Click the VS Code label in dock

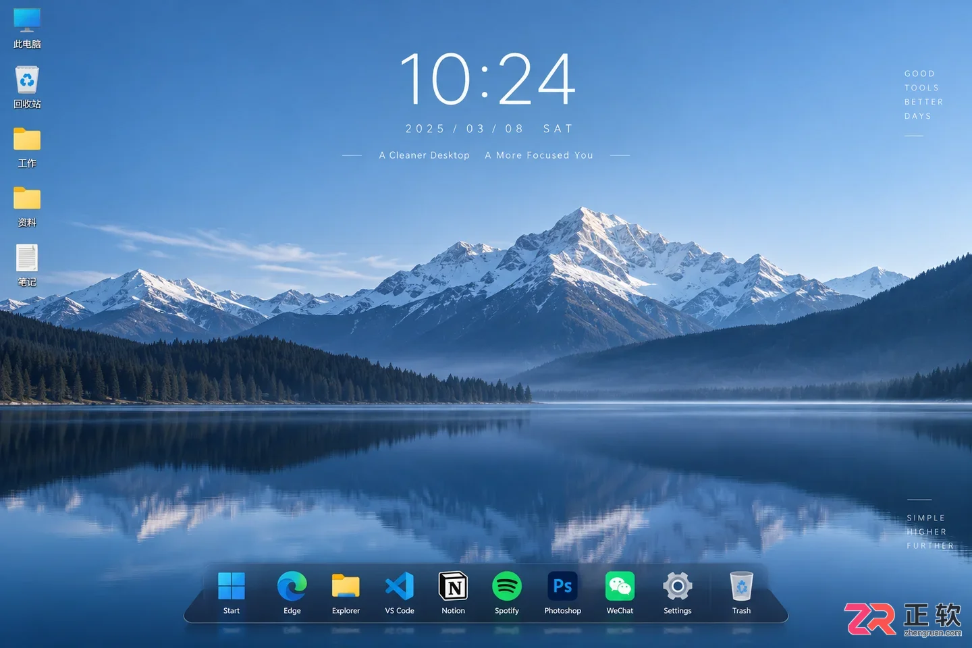tap(400, 611)
